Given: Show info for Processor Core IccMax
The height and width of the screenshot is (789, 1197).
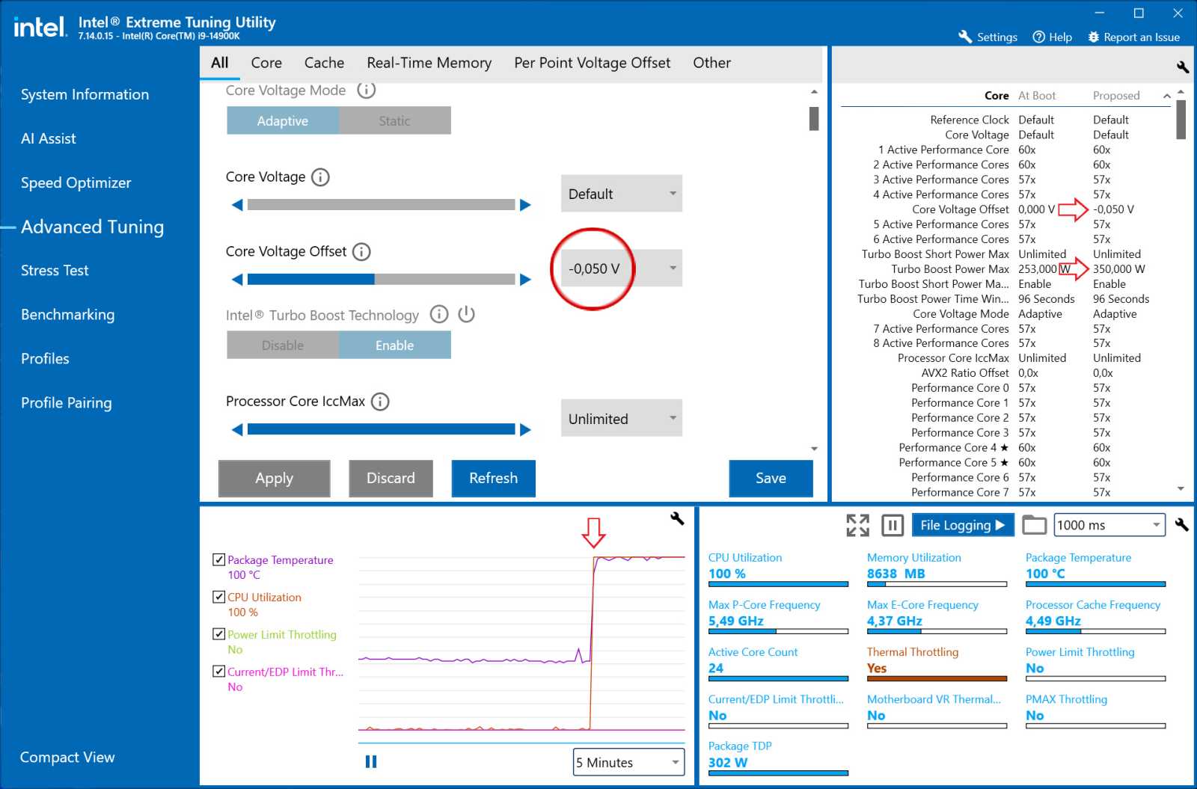Looking at the screenshot, I should click(x=380, y=402).
